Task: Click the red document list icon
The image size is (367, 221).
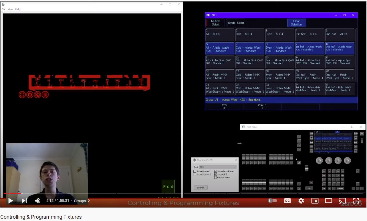Action: click(45, 94)
